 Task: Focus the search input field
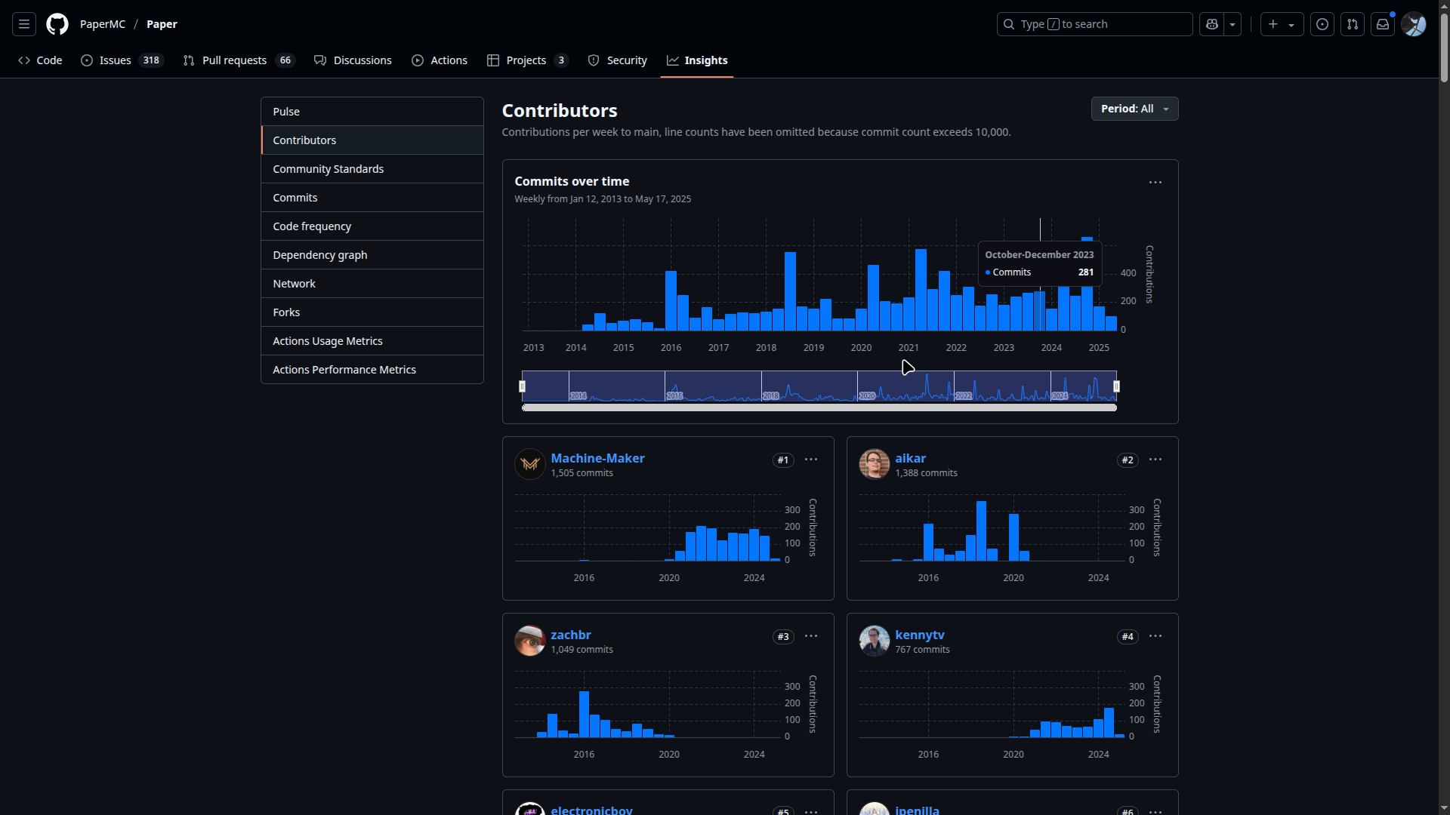pos(1094,24)
